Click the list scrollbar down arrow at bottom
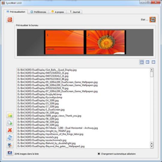Screen dimensions: 162x162 tap(152, 146)
